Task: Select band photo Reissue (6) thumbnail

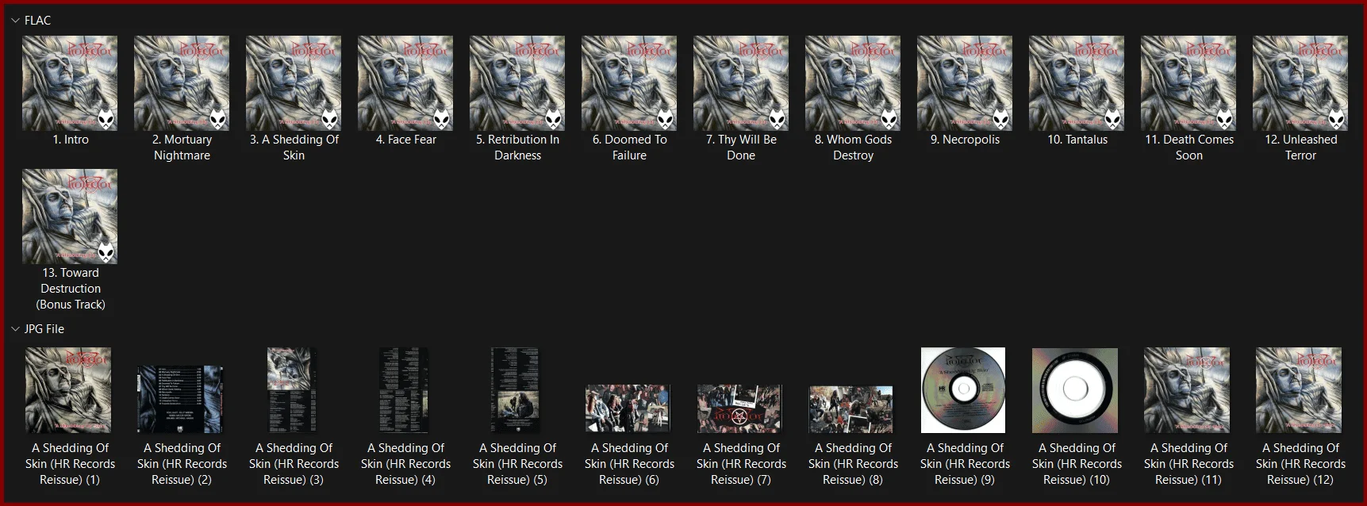Action: (628, 408)
